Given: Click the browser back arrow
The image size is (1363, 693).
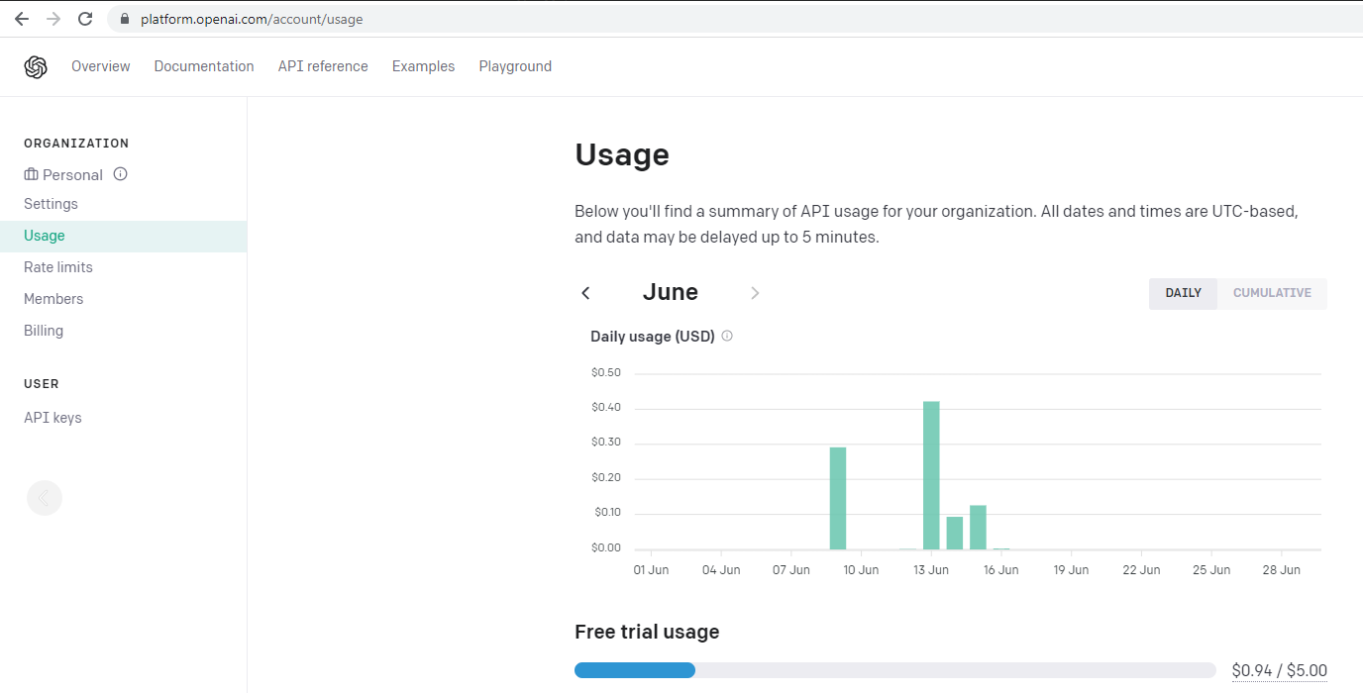Looking at the screenshot, I should 21,18.
